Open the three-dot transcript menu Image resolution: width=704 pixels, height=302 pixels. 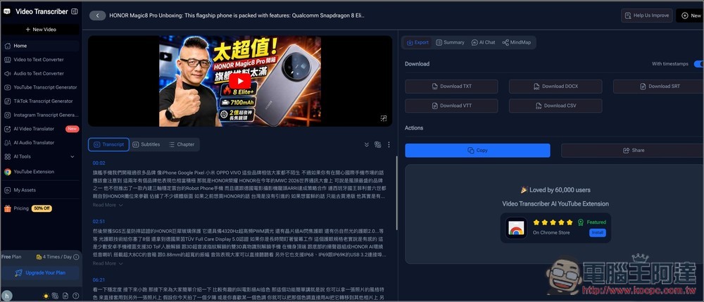(389, 144)
